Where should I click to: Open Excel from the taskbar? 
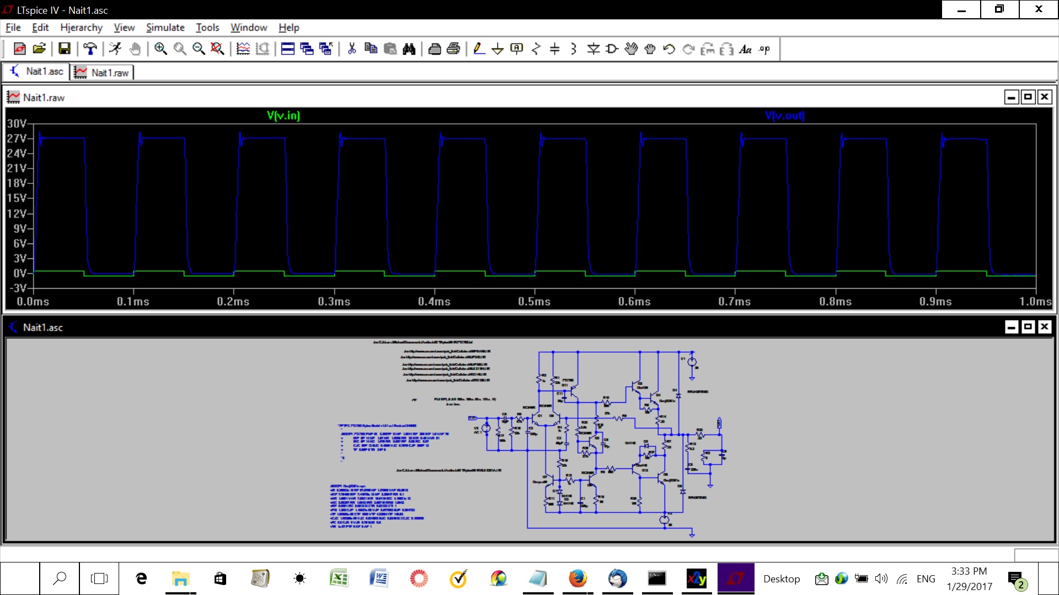[x=339, y=578]
